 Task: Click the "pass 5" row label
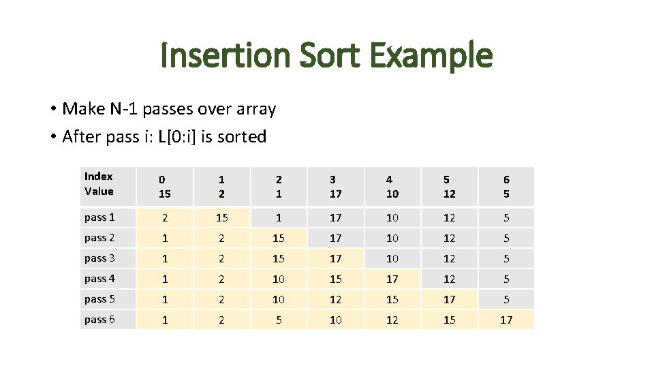click(108, 299)
